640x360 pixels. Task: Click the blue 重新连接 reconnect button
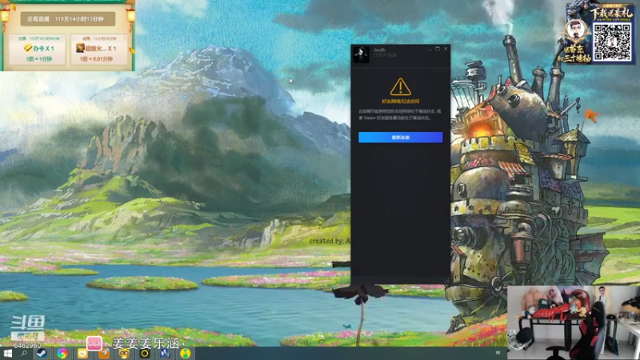tap(401, 137)
